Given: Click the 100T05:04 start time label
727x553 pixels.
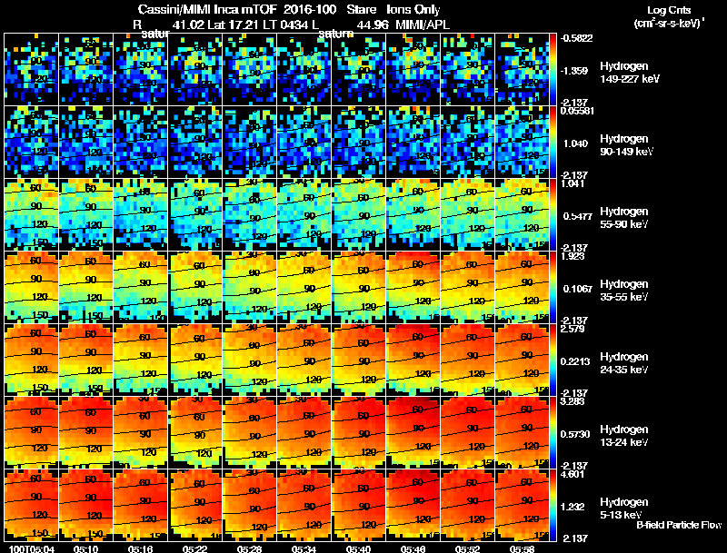Looking at the screenshot, I should pyautogui.click(x=32, y=548).
